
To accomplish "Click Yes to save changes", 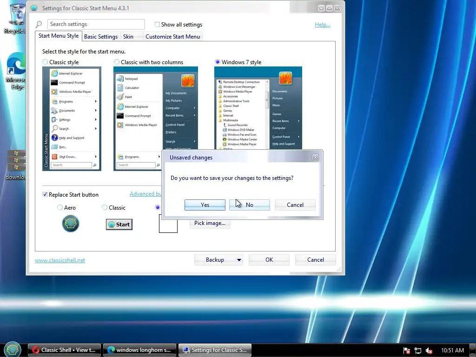I will [x=205, y=205].
